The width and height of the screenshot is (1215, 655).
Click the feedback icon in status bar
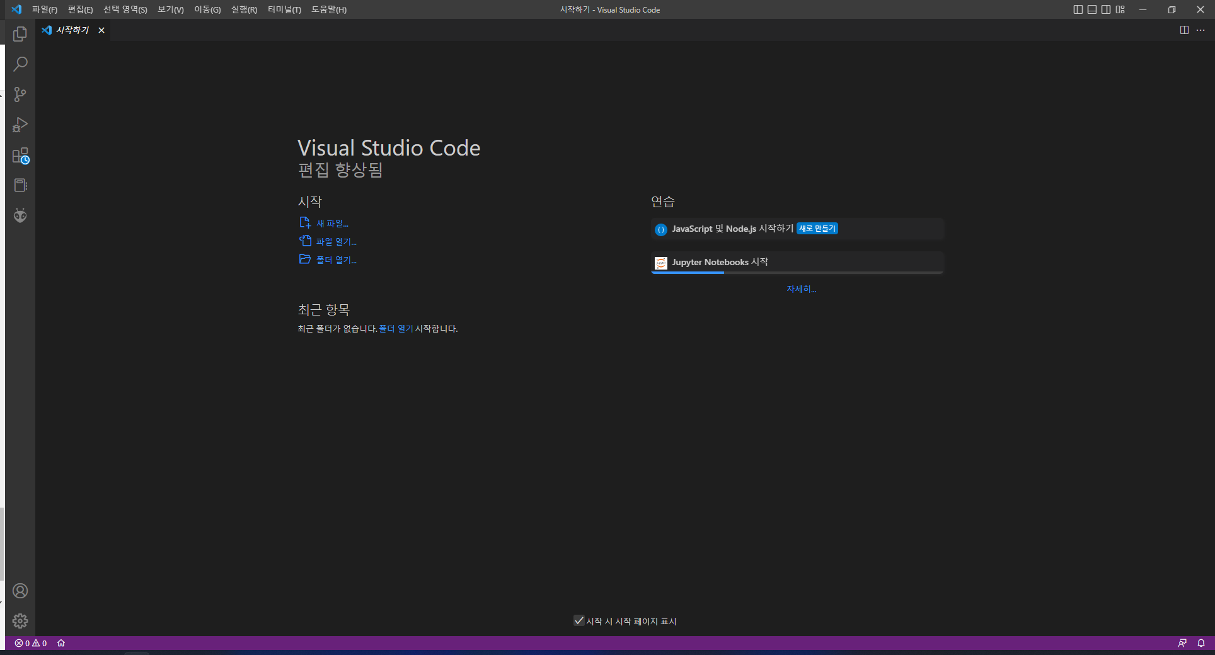1182,643
